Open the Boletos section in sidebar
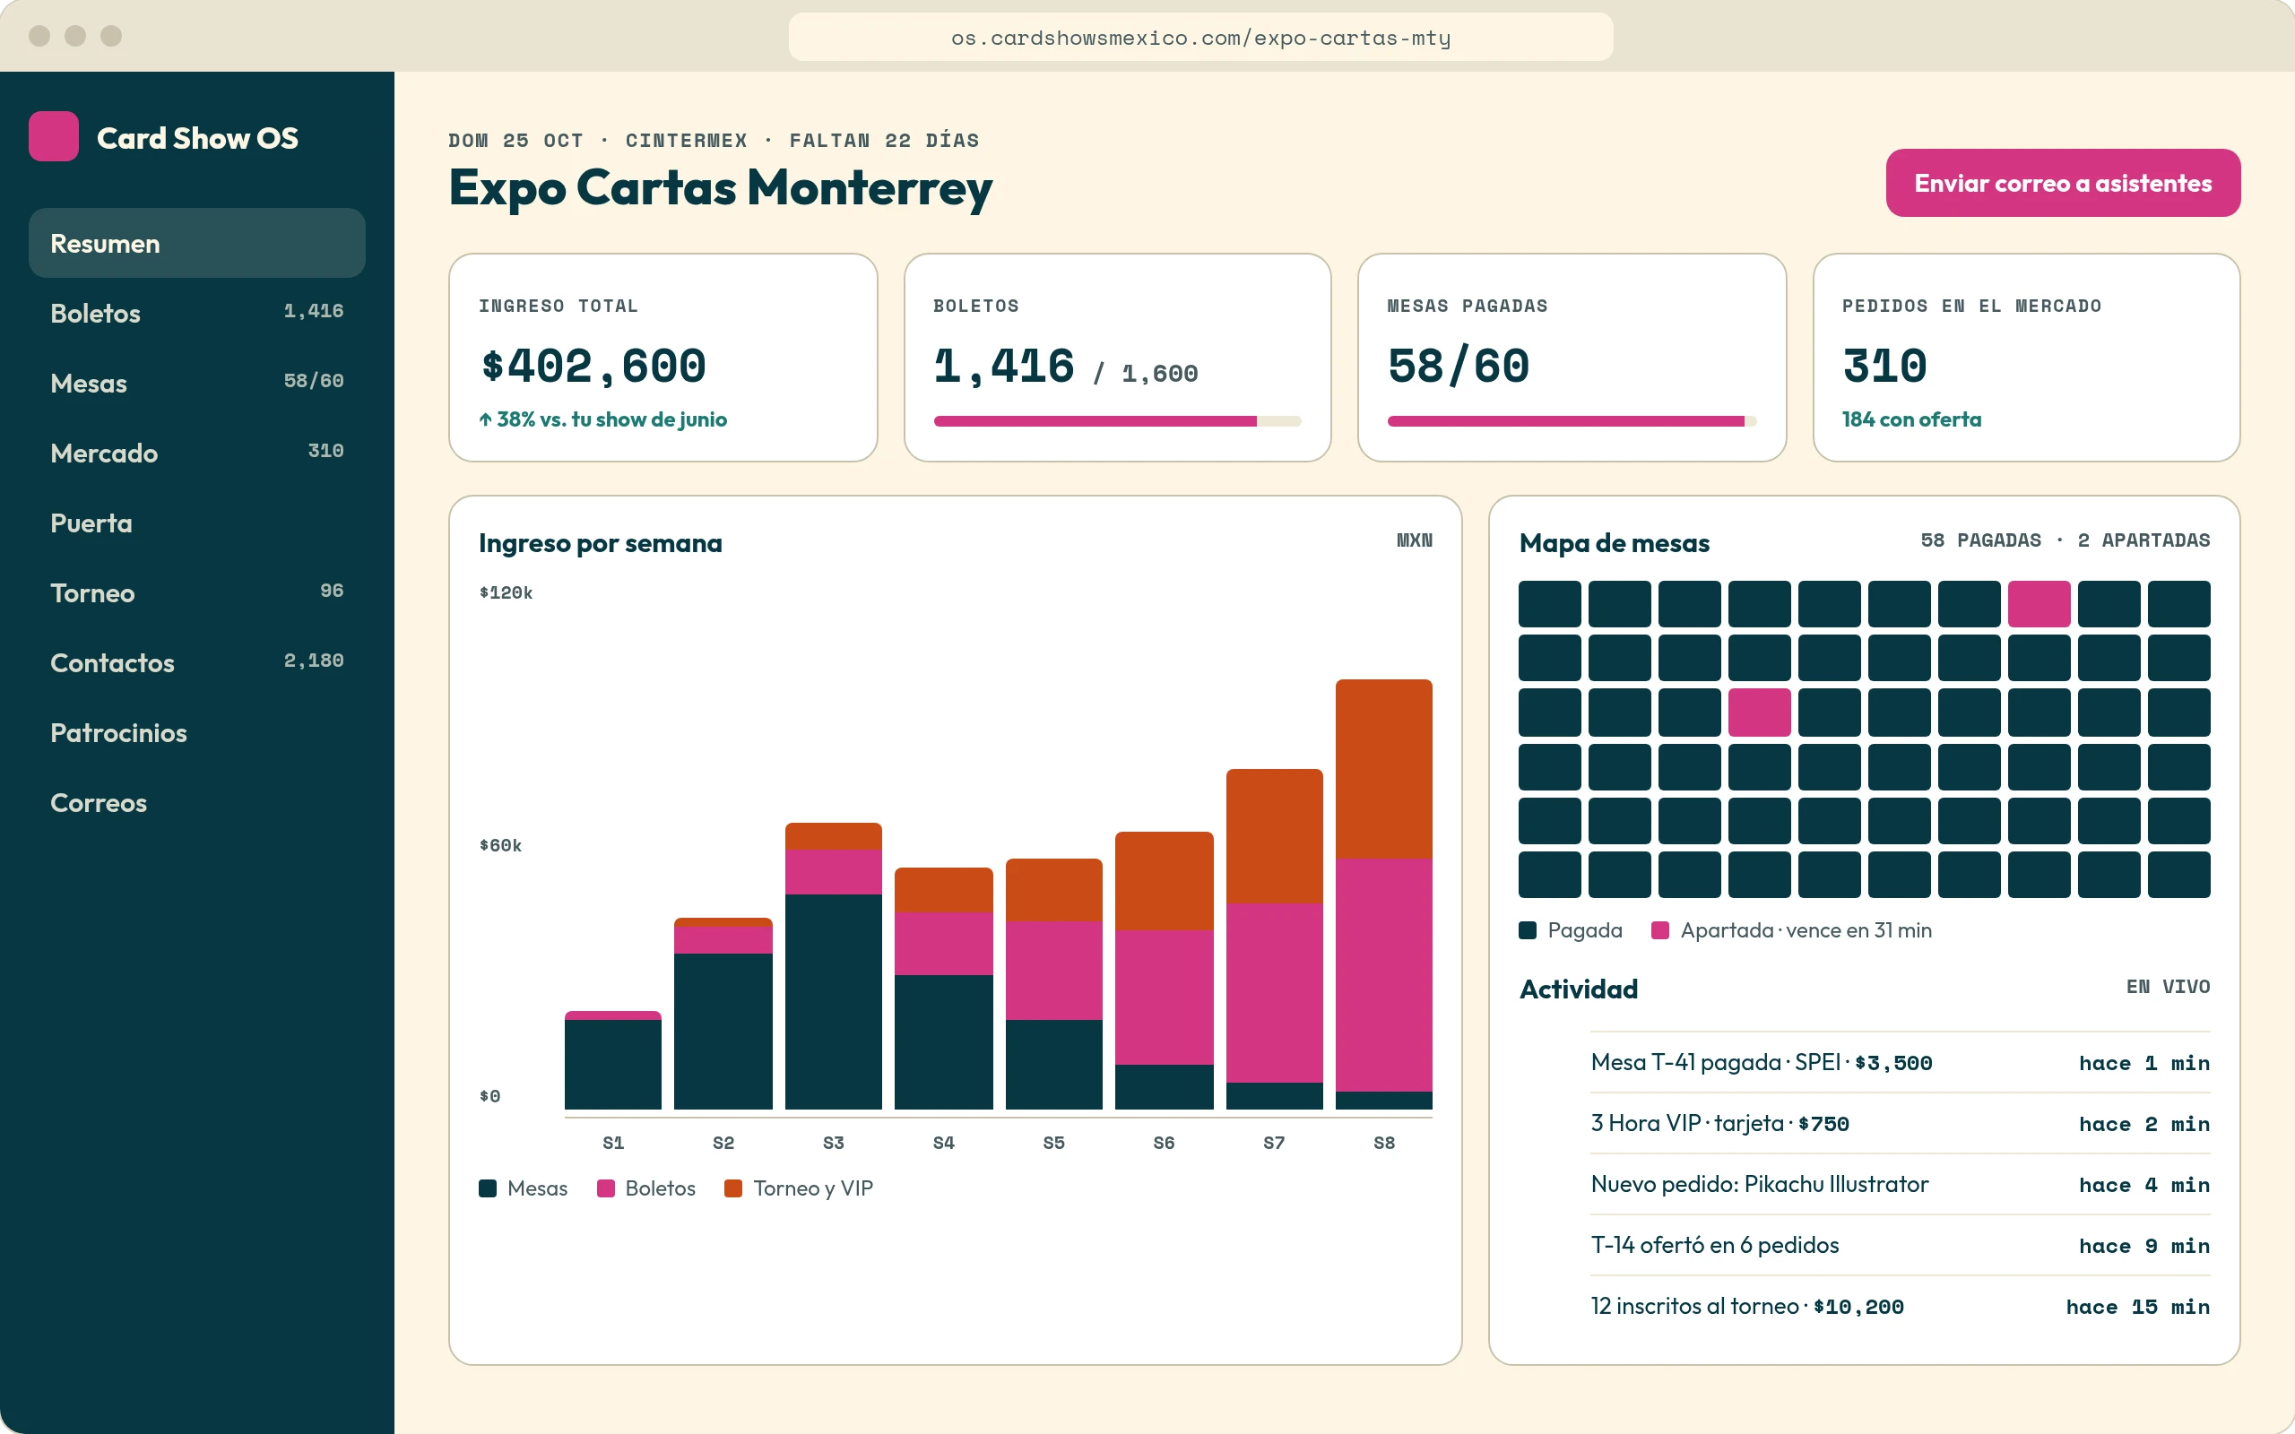 click(196, 313)
